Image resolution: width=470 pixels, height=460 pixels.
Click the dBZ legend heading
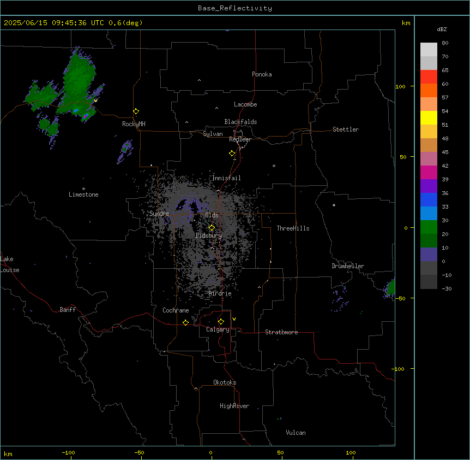point(442,29)
